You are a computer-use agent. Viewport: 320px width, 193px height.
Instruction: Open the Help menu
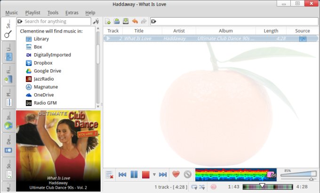(90, 13)
